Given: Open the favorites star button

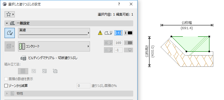Looking at the screenshot, I should [10, 14].
